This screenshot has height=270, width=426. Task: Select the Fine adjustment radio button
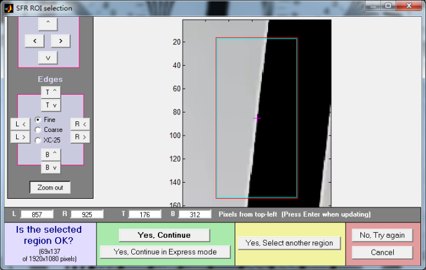[x=38, y=120]
